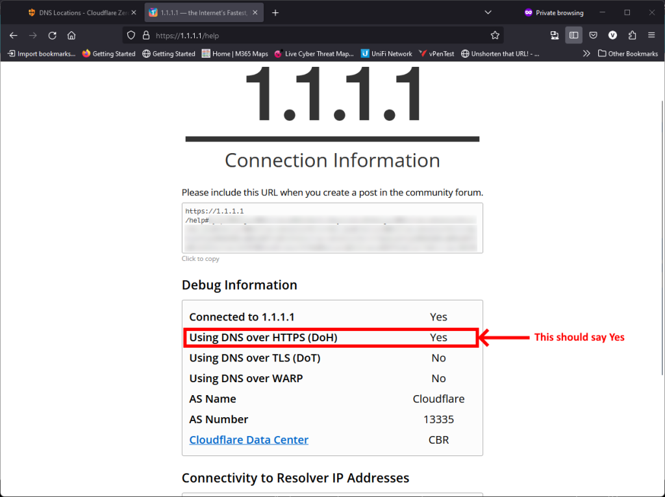The width and height of the screenshot is (665, 497).
Task: Open the Firefox home page
Action: (71, 36)
